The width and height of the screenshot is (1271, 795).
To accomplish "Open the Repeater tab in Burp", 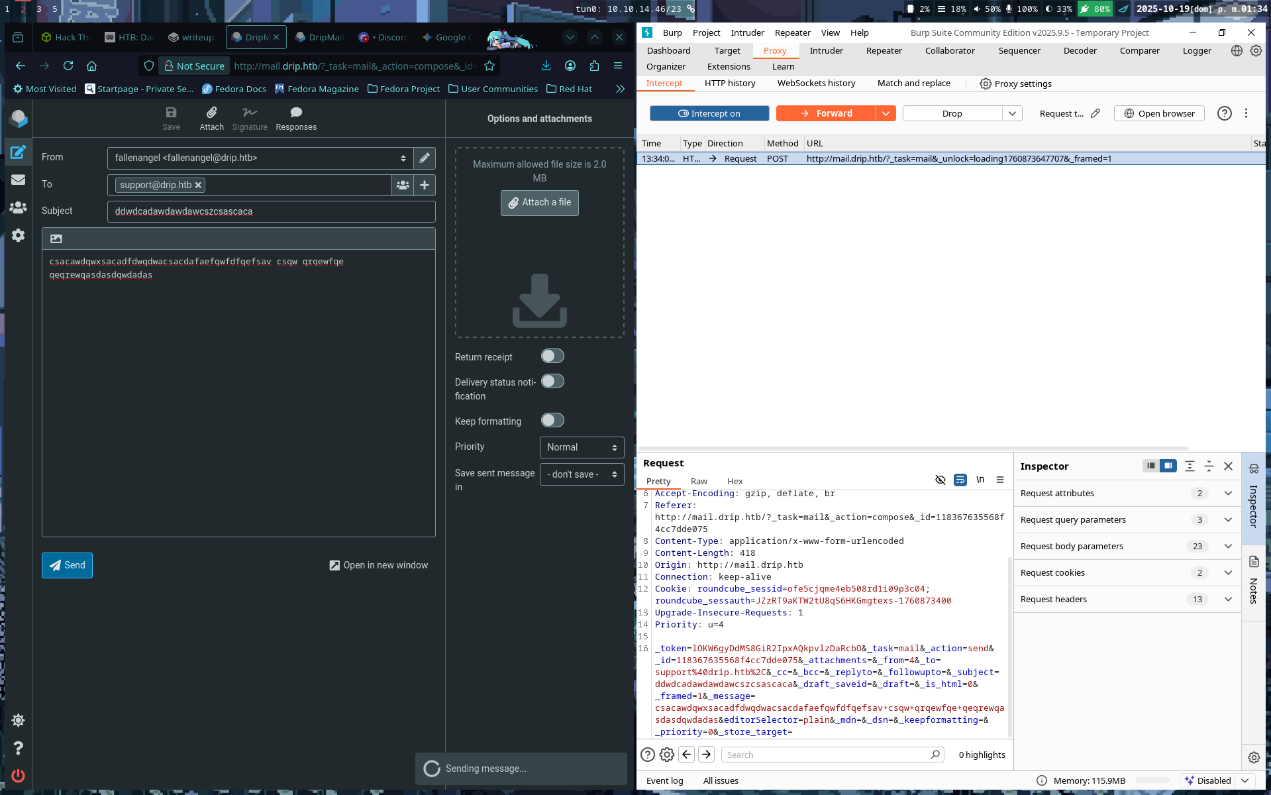I will coord(884,50).
